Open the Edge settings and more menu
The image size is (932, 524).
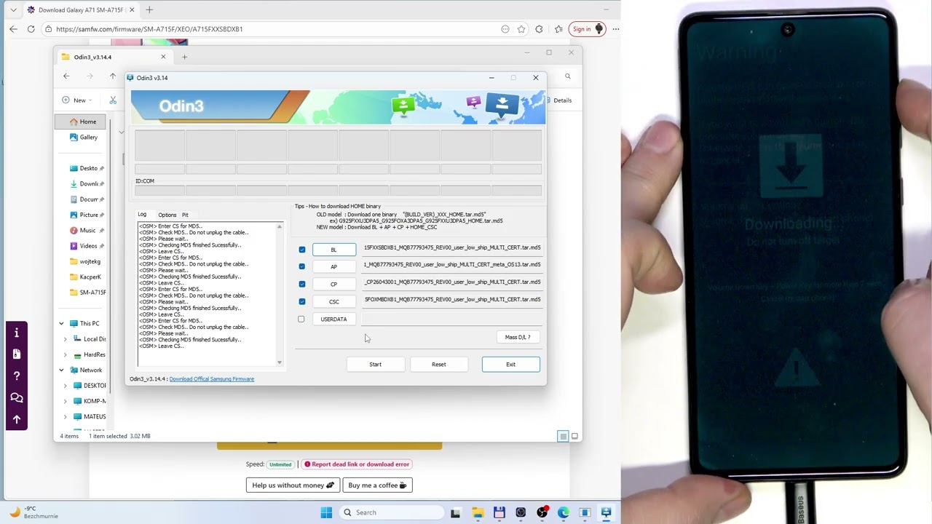616,29
